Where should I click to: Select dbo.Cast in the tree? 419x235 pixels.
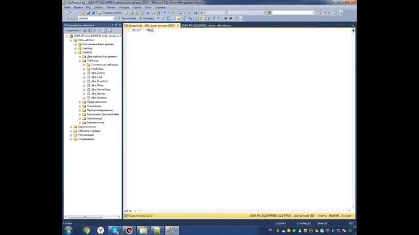(97, 77)
